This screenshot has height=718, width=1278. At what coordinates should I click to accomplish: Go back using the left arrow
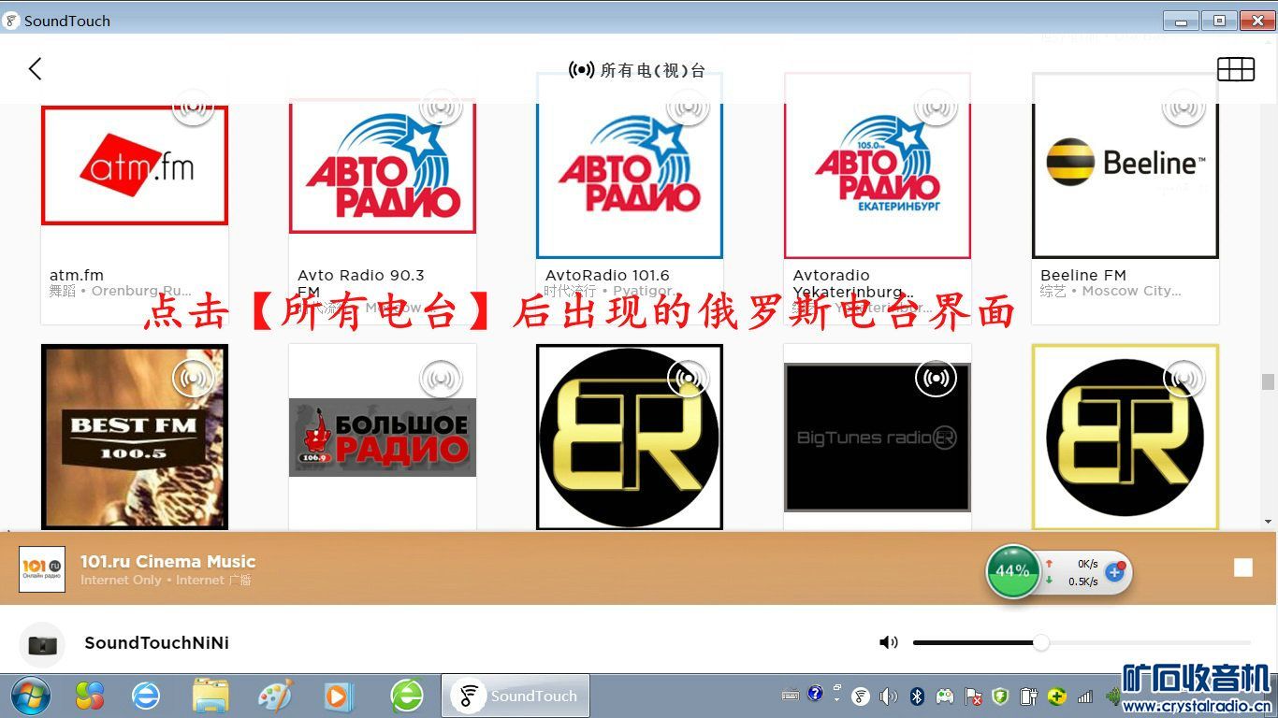(x=36, y=68)
